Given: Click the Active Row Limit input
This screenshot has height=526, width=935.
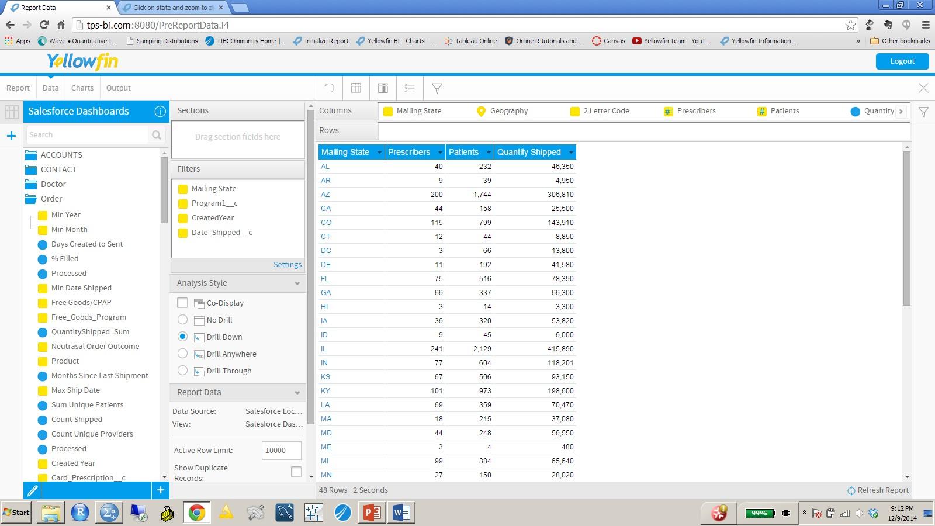Looking at the screenshot, I should coord(282,451).
